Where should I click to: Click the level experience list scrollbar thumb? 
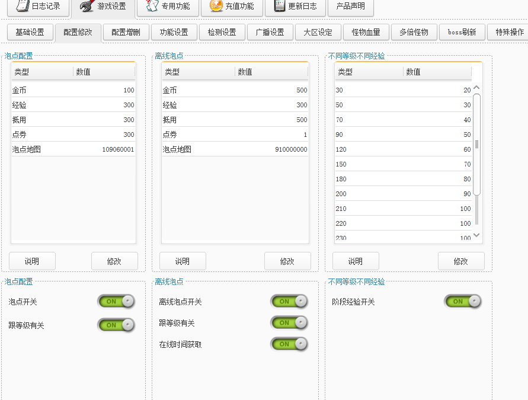pos(476,145)
